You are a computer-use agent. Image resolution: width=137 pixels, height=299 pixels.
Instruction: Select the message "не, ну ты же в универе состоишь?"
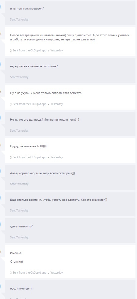70,71
